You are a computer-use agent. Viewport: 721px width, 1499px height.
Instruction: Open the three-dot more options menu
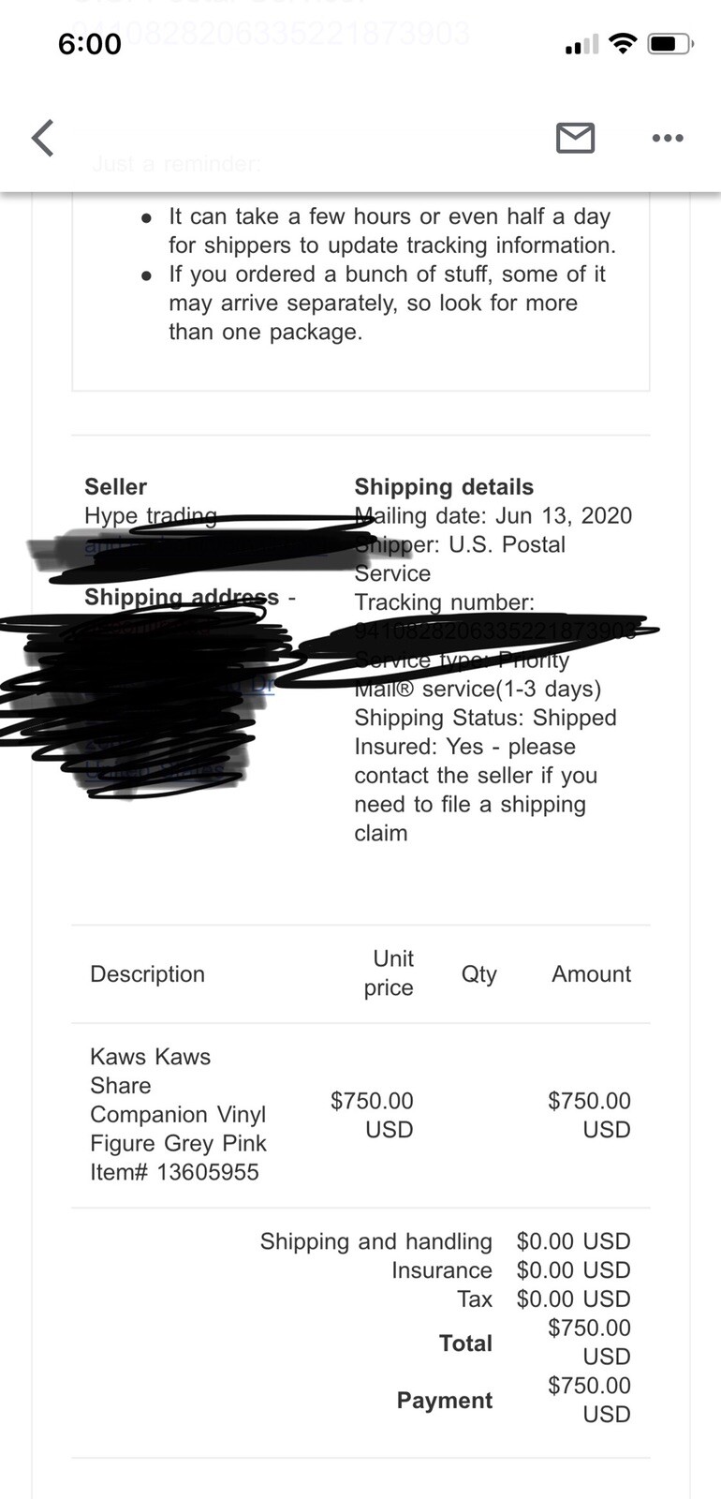[667, 138]
